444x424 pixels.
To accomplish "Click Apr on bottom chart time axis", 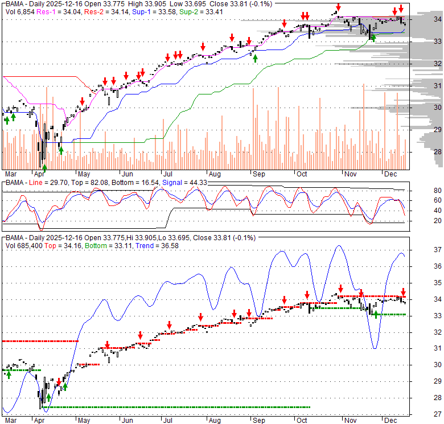I will click(x=39, y=421).
